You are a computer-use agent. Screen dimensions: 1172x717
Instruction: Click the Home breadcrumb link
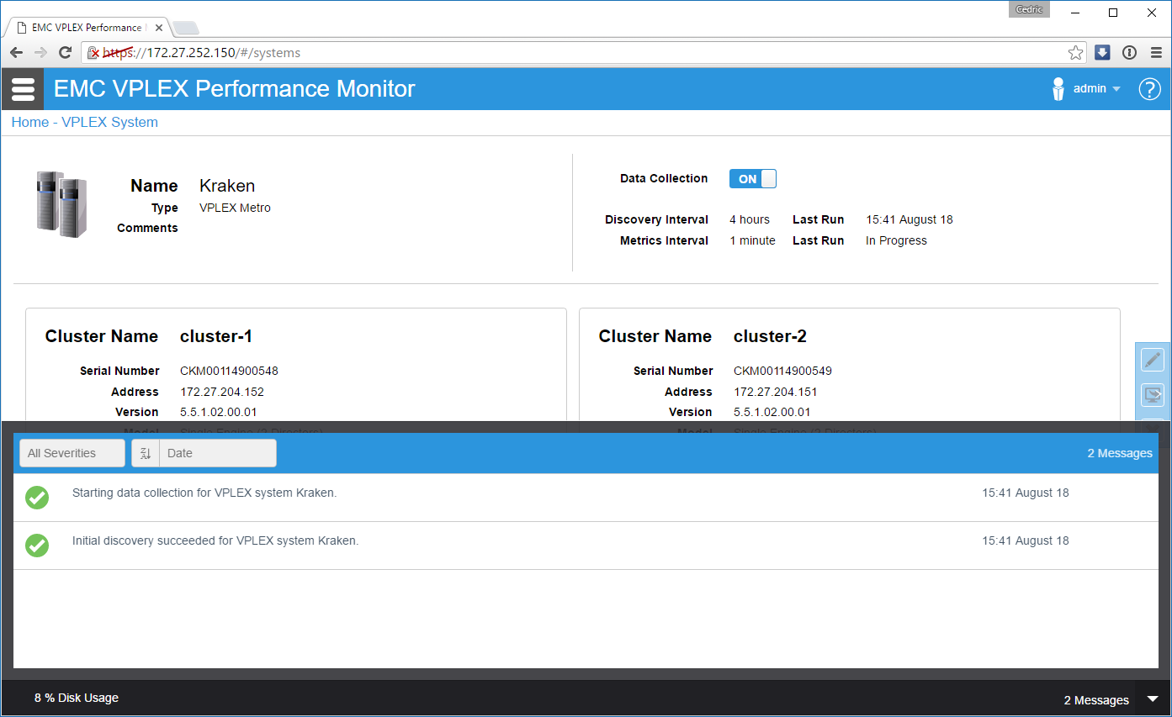29,123
